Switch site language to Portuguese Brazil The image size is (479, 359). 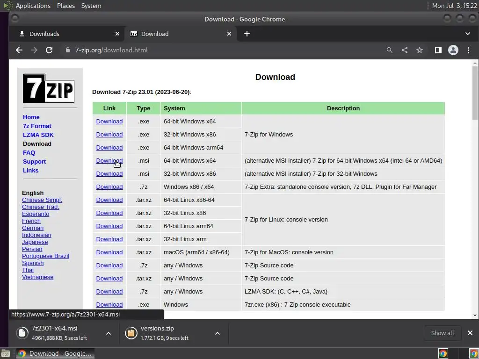[45, 256]
